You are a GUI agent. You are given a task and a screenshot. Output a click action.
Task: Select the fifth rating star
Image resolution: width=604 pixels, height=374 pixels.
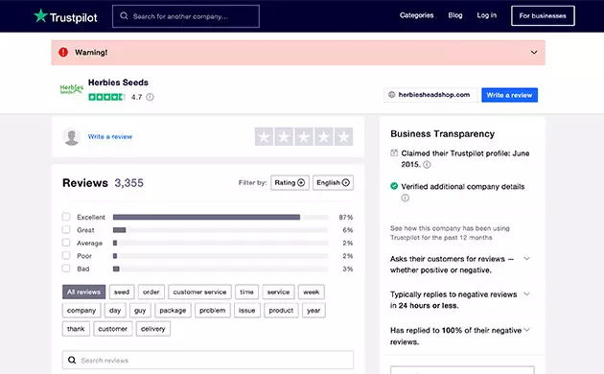[x=343, y=137]
